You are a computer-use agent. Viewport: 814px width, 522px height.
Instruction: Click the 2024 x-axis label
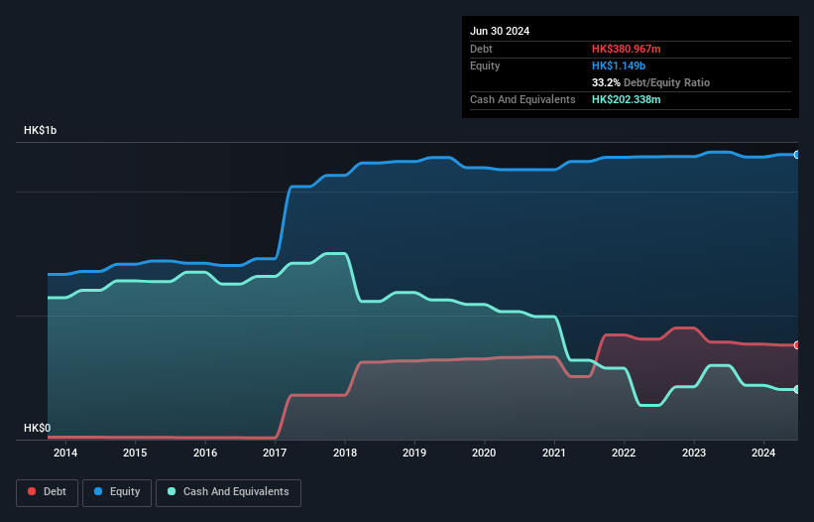click(763, 453)
